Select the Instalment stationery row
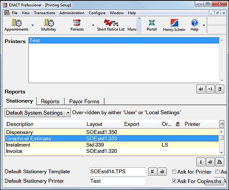 (x=112, y=145)
